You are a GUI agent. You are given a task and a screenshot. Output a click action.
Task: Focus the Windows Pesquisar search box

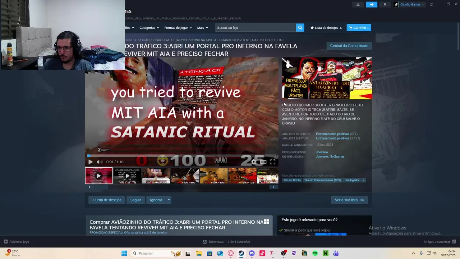click(157, 253)
